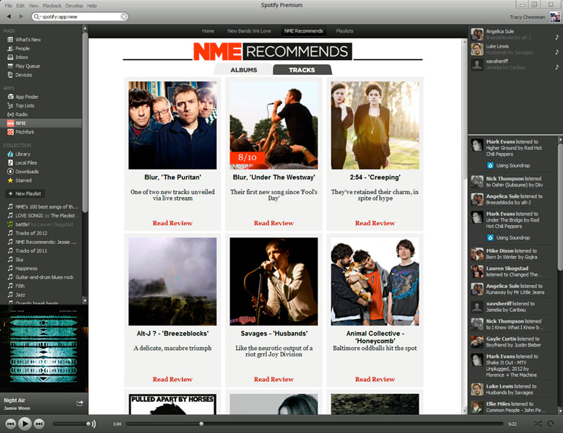Open the Help menu
The width and height of the screenshot is (563, 433).
(x=92, y=5)
